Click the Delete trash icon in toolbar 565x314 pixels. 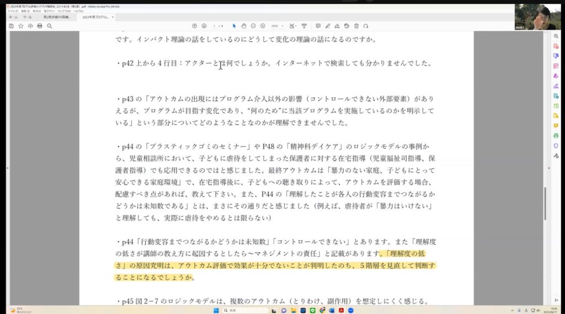pyautogui.click(x=356, y=26)
